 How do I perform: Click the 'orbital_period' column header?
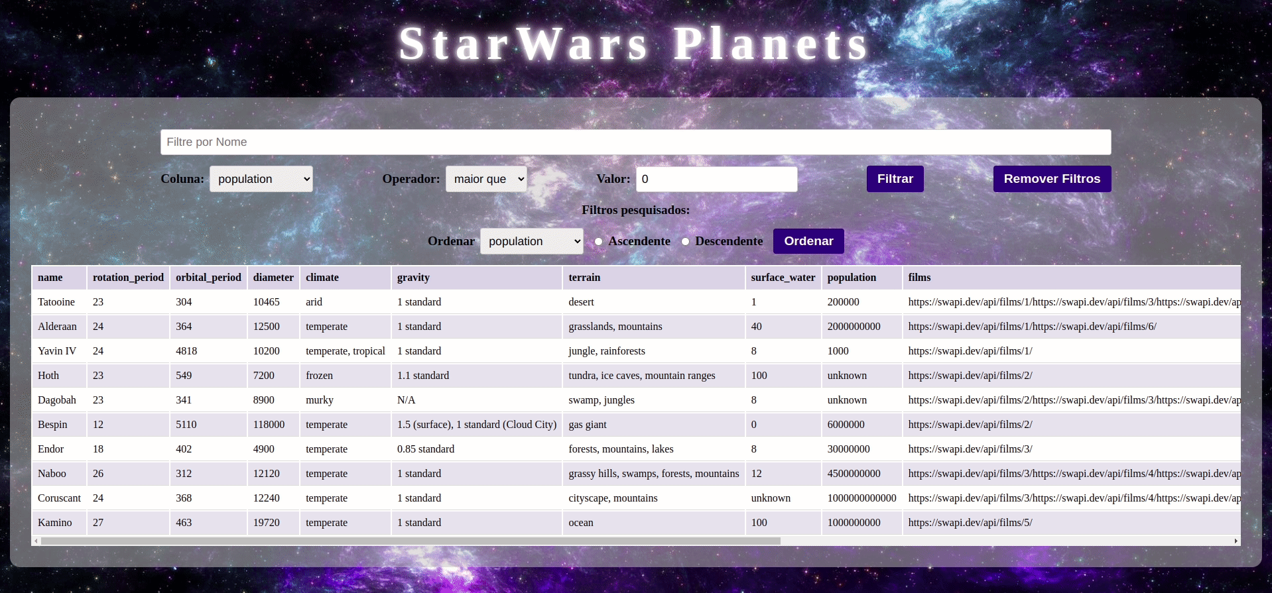coord(208,278)
